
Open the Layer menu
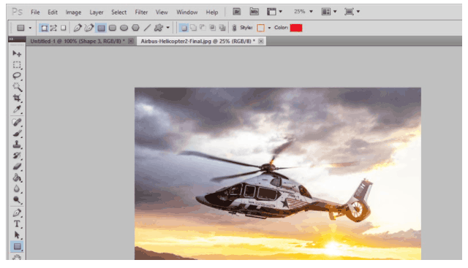[97, 12]
